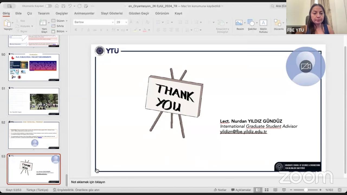The height and width of the screenshot is (195, 347).
Task: Click the Düzenle arrange icon
Action: click(x=277, y=23)
